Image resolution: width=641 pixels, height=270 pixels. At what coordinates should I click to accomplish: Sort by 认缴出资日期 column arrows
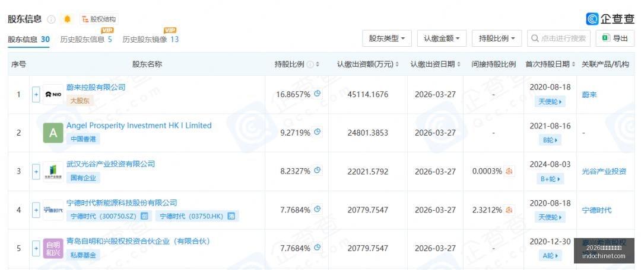click(x=459, y=65)
